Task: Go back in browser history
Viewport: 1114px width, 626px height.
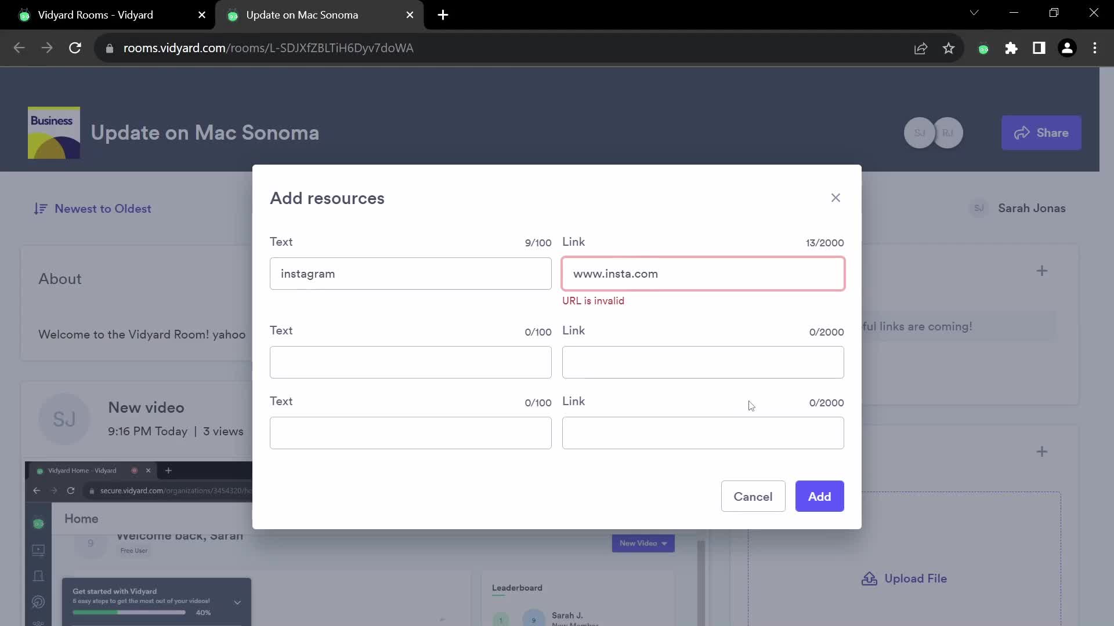Action: click(x=19, y=48)
